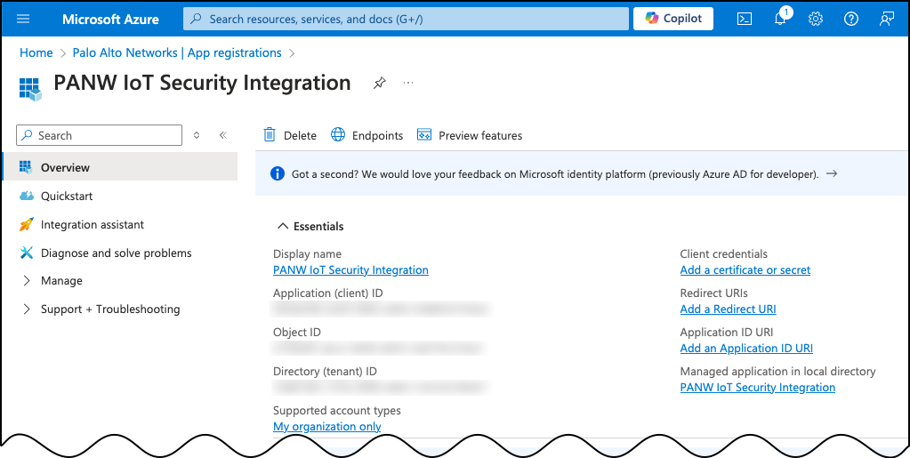Viewport: 910px width, 458px height.
Task: Click the Add a Redirect URI link
Action: pos(728,309)
